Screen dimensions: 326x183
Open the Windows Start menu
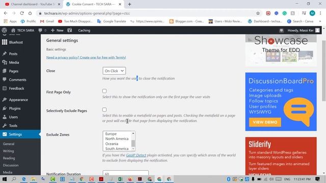[x=5, y=179]
